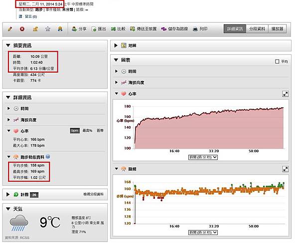This screenshot has width=299, height=245.
Task: Click the heart icon of the 心率 chart
Action: coord(124,93)
